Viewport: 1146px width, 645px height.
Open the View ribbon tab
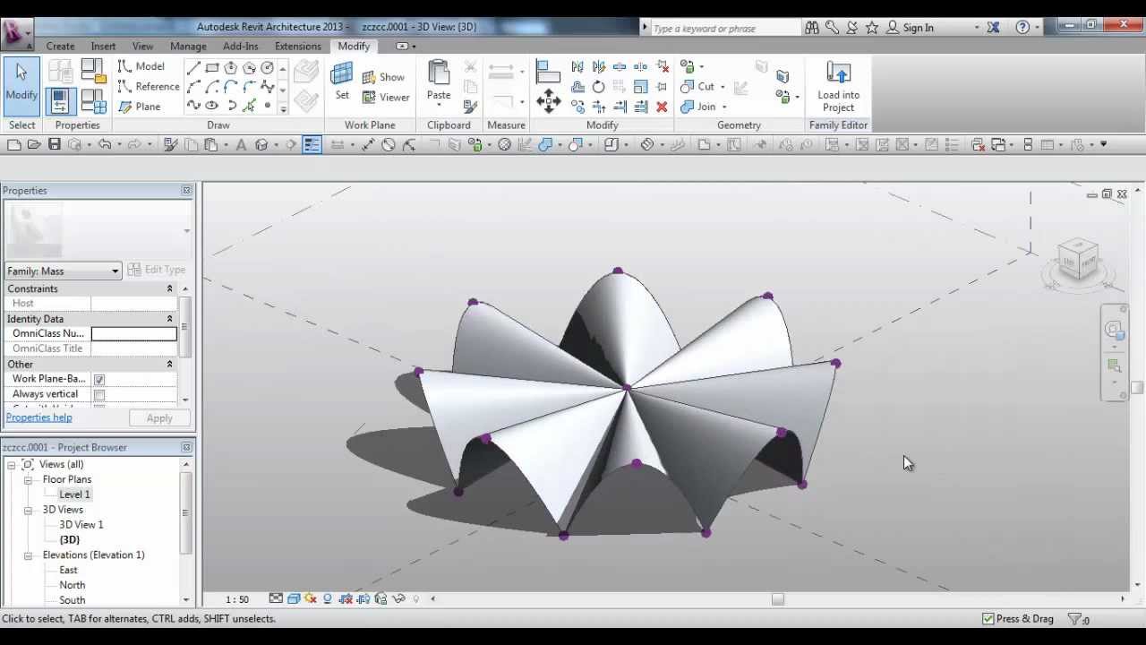point(142,47)
